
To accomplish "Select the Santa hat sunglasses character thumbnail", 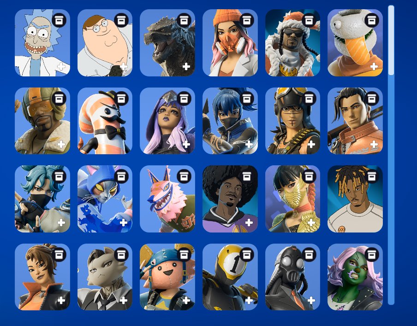I will tap(292, 43).
